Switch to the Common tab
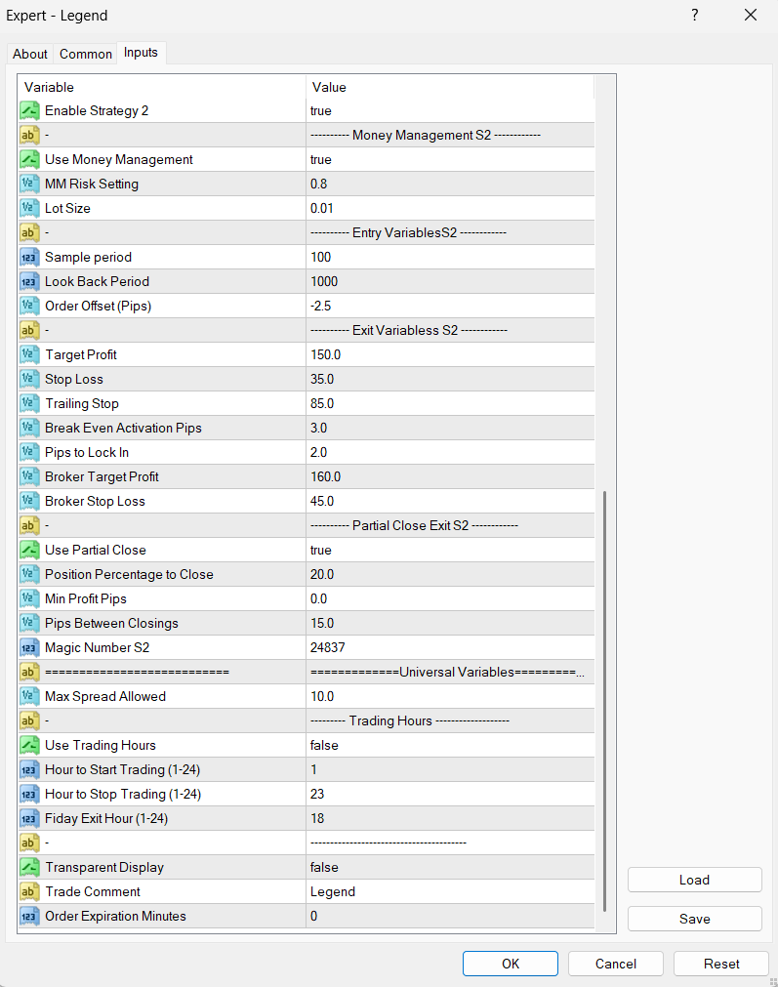The image size is (778, 987). pos(86,54)
